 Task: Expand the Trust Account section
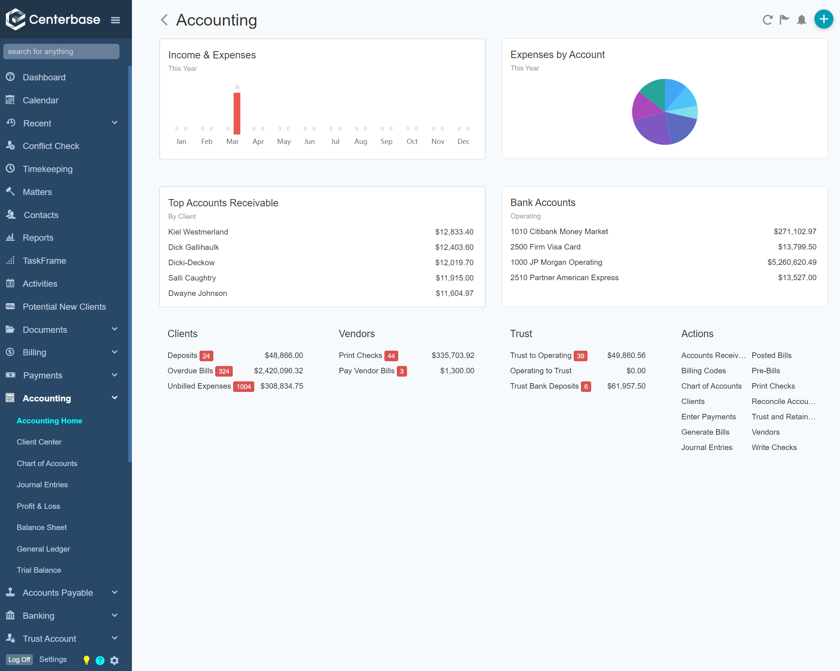coord(115,638)
